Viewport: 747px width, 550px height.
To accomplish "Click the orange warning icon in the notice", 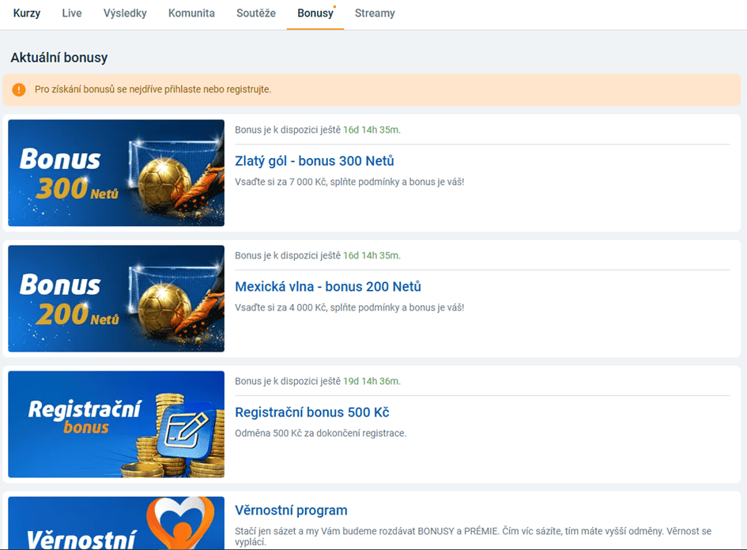I will click(19, 89).
